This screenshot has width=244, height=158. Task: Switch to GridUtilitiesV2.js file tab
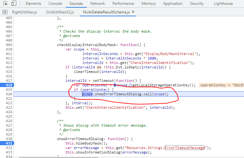click(x=60, y=12)
